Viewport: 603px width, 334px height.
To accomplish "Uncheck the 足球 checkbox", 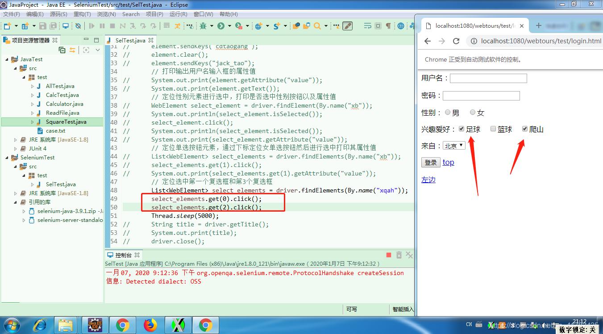I will [x=462, y=129].
